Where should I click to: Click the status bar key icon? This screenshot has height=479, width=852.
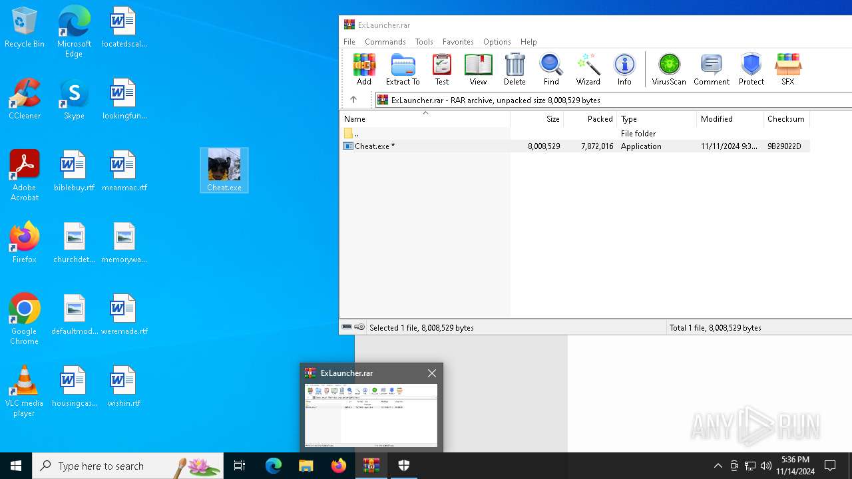(359, 327)
